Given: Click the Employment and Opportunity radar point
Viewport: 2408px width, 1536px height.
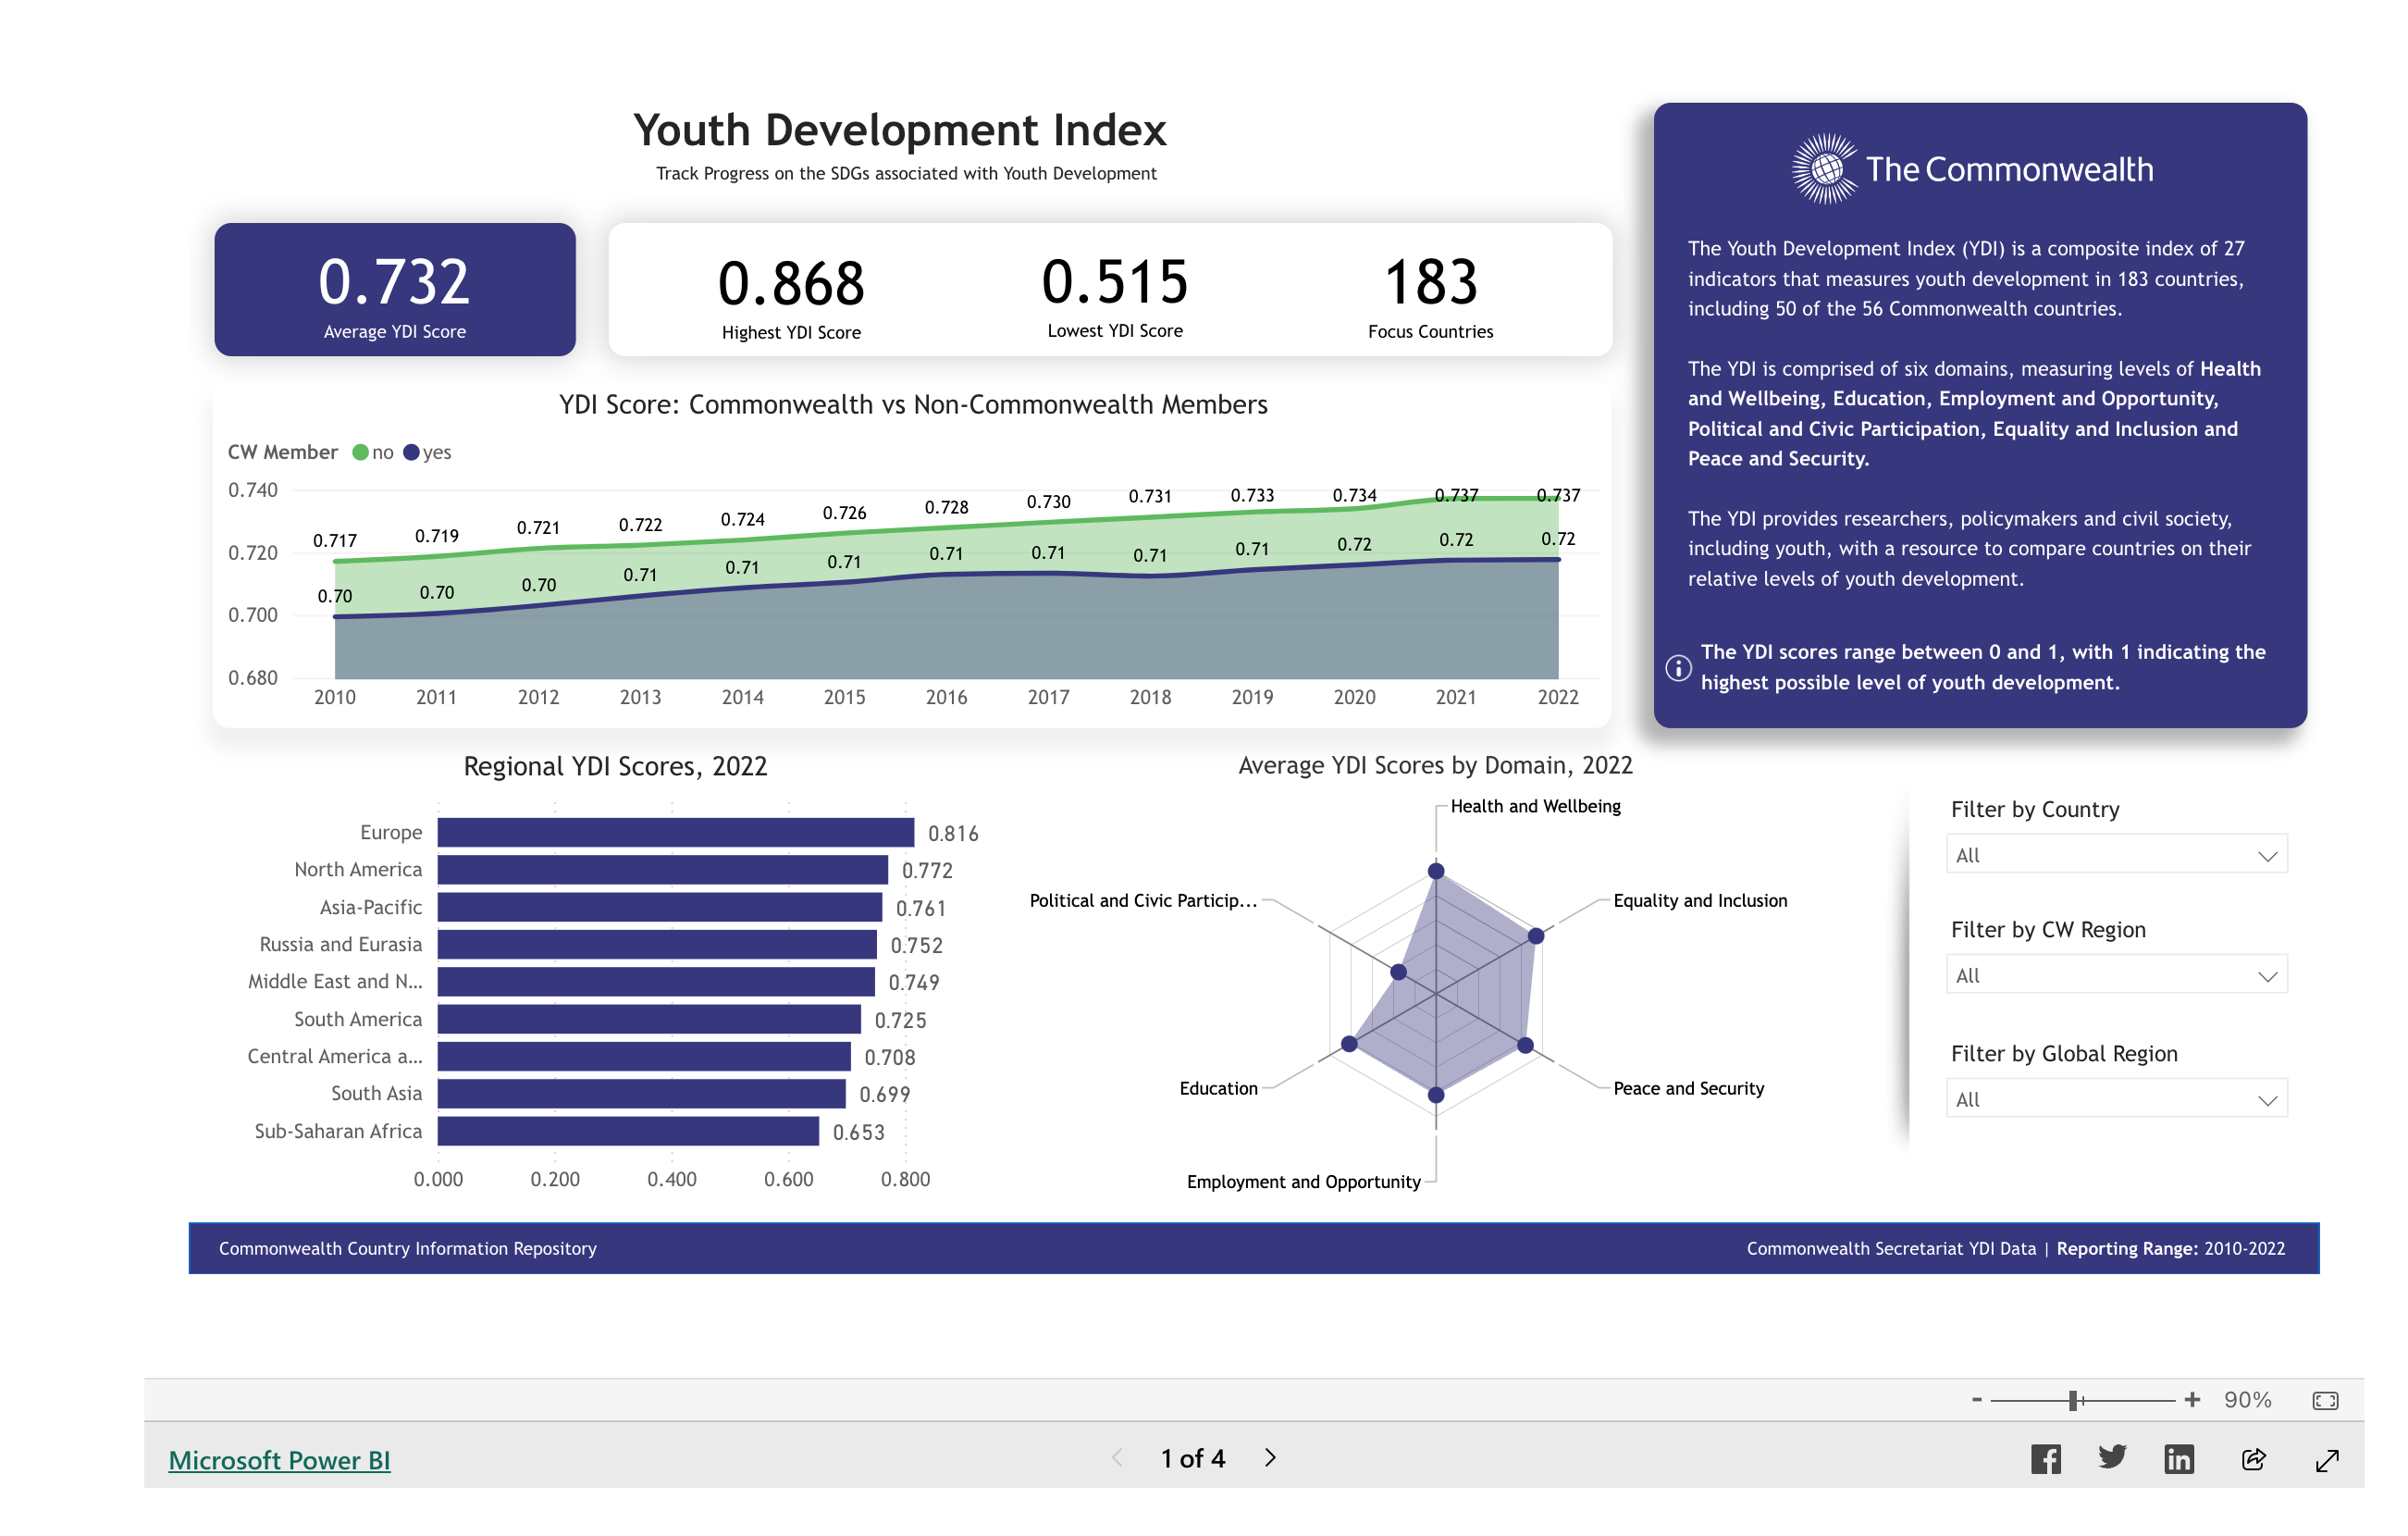Looking at the screenshot, I should 1436,1095.
